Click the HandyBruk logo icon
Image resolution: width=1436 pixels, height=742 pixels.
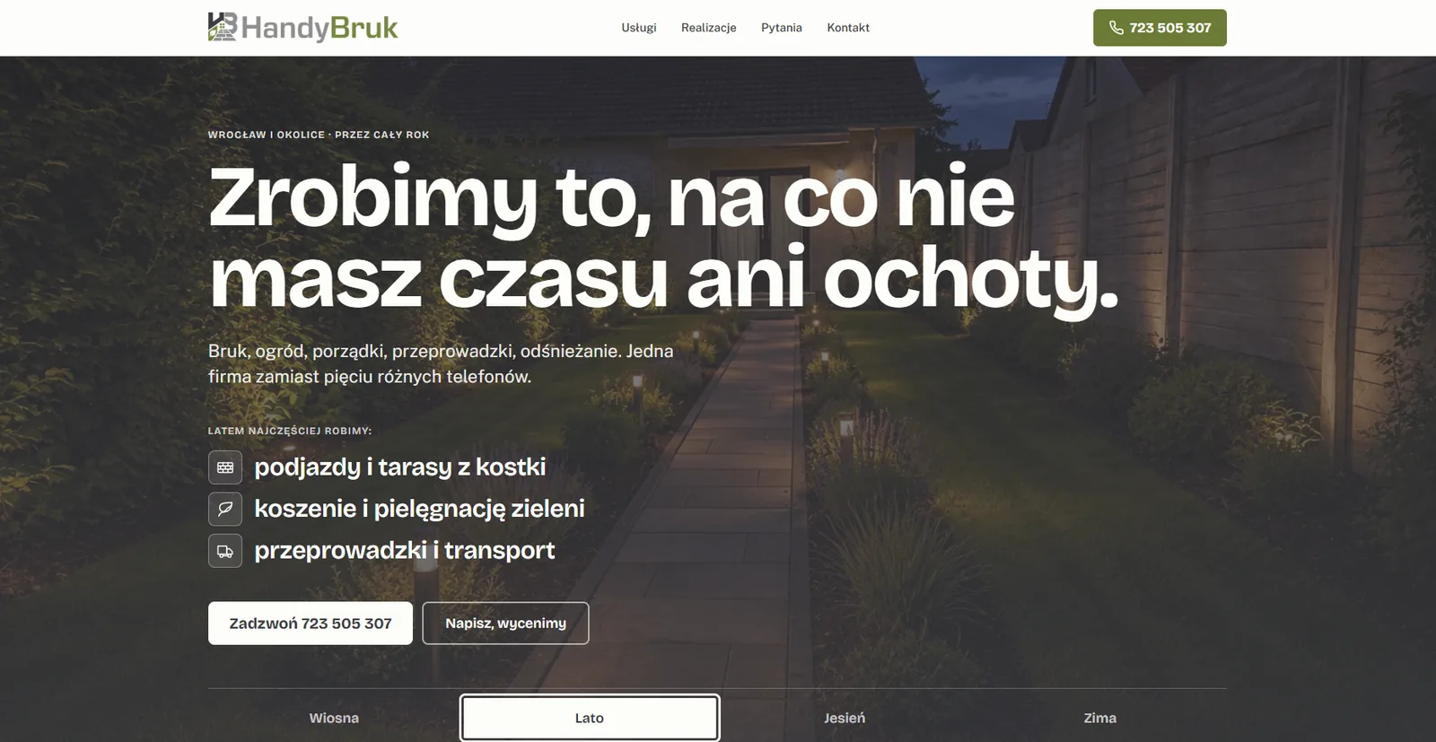[222, 27]
